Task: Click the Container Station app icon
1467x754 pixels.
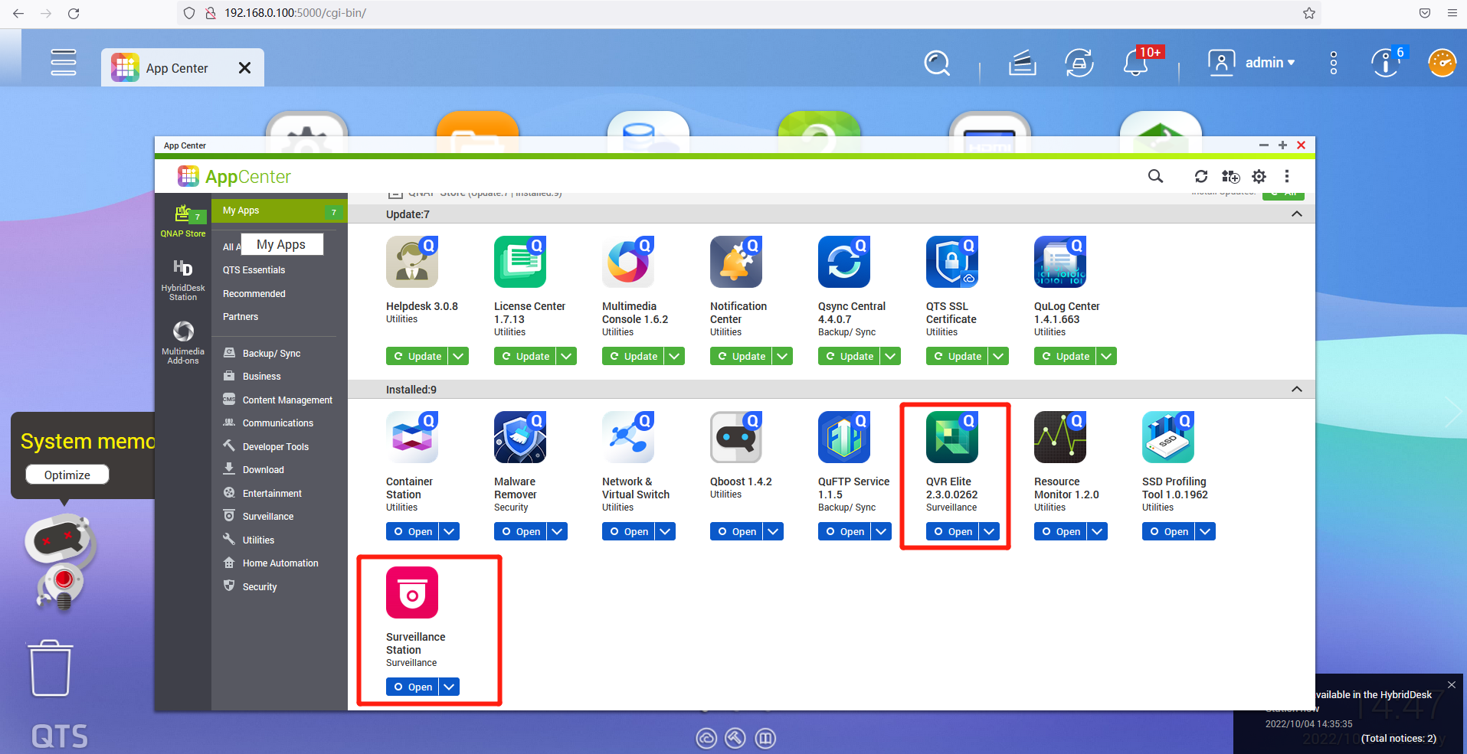Action: click(412, 437)
